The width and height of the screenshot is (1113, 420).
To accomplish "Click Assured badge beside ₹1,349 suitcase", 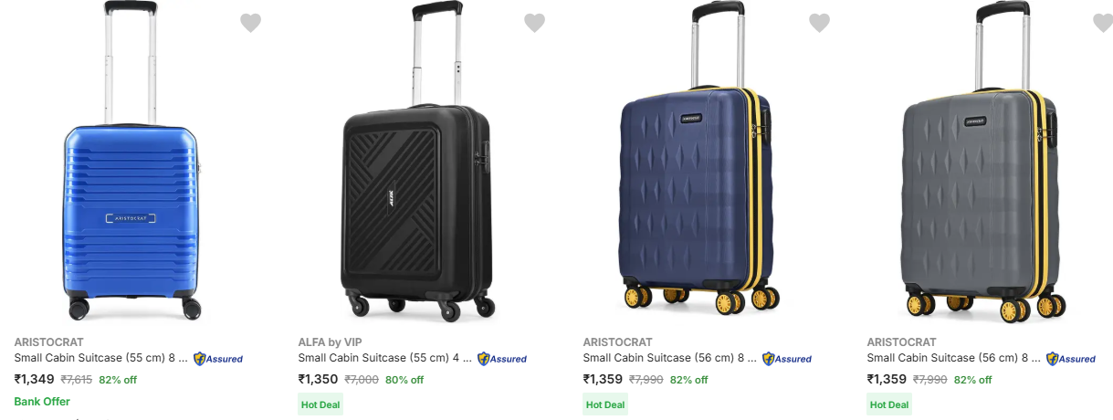I will tap(218, 359).
